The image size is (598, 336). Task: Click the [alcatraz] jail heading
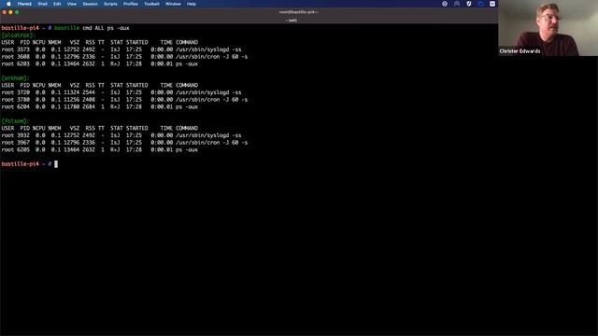[x=18, y=35]
